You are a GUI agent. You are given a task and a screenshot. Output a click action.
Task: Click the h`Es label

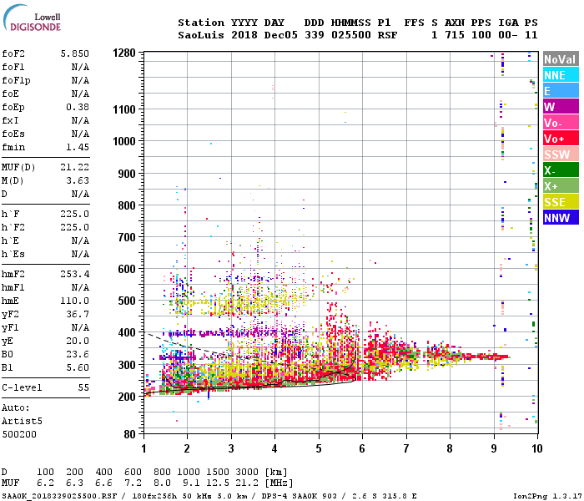click(13, 254)
